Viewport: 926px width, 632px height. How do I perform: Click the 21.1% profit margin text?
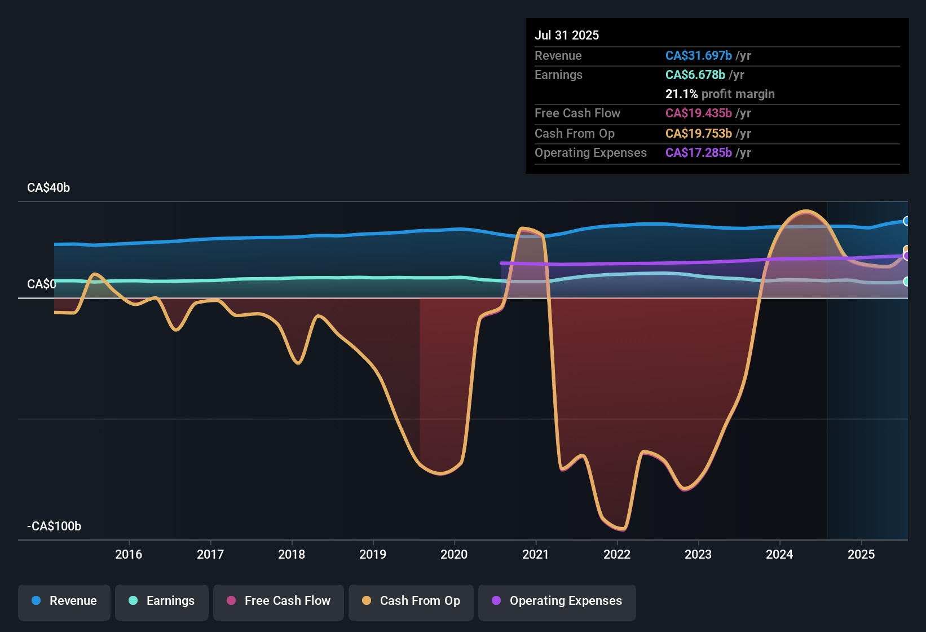coord(720,94)
